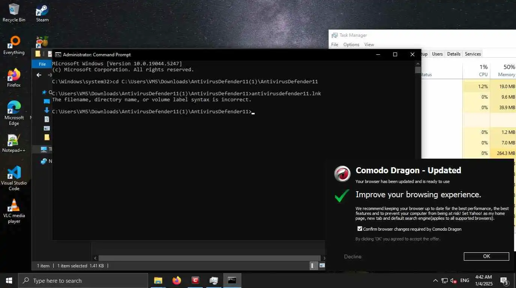The height and width of the screenshot is (288, 516).
Task: Launch the Notepad++ desktop shortcut
Action: pos(14,143)
